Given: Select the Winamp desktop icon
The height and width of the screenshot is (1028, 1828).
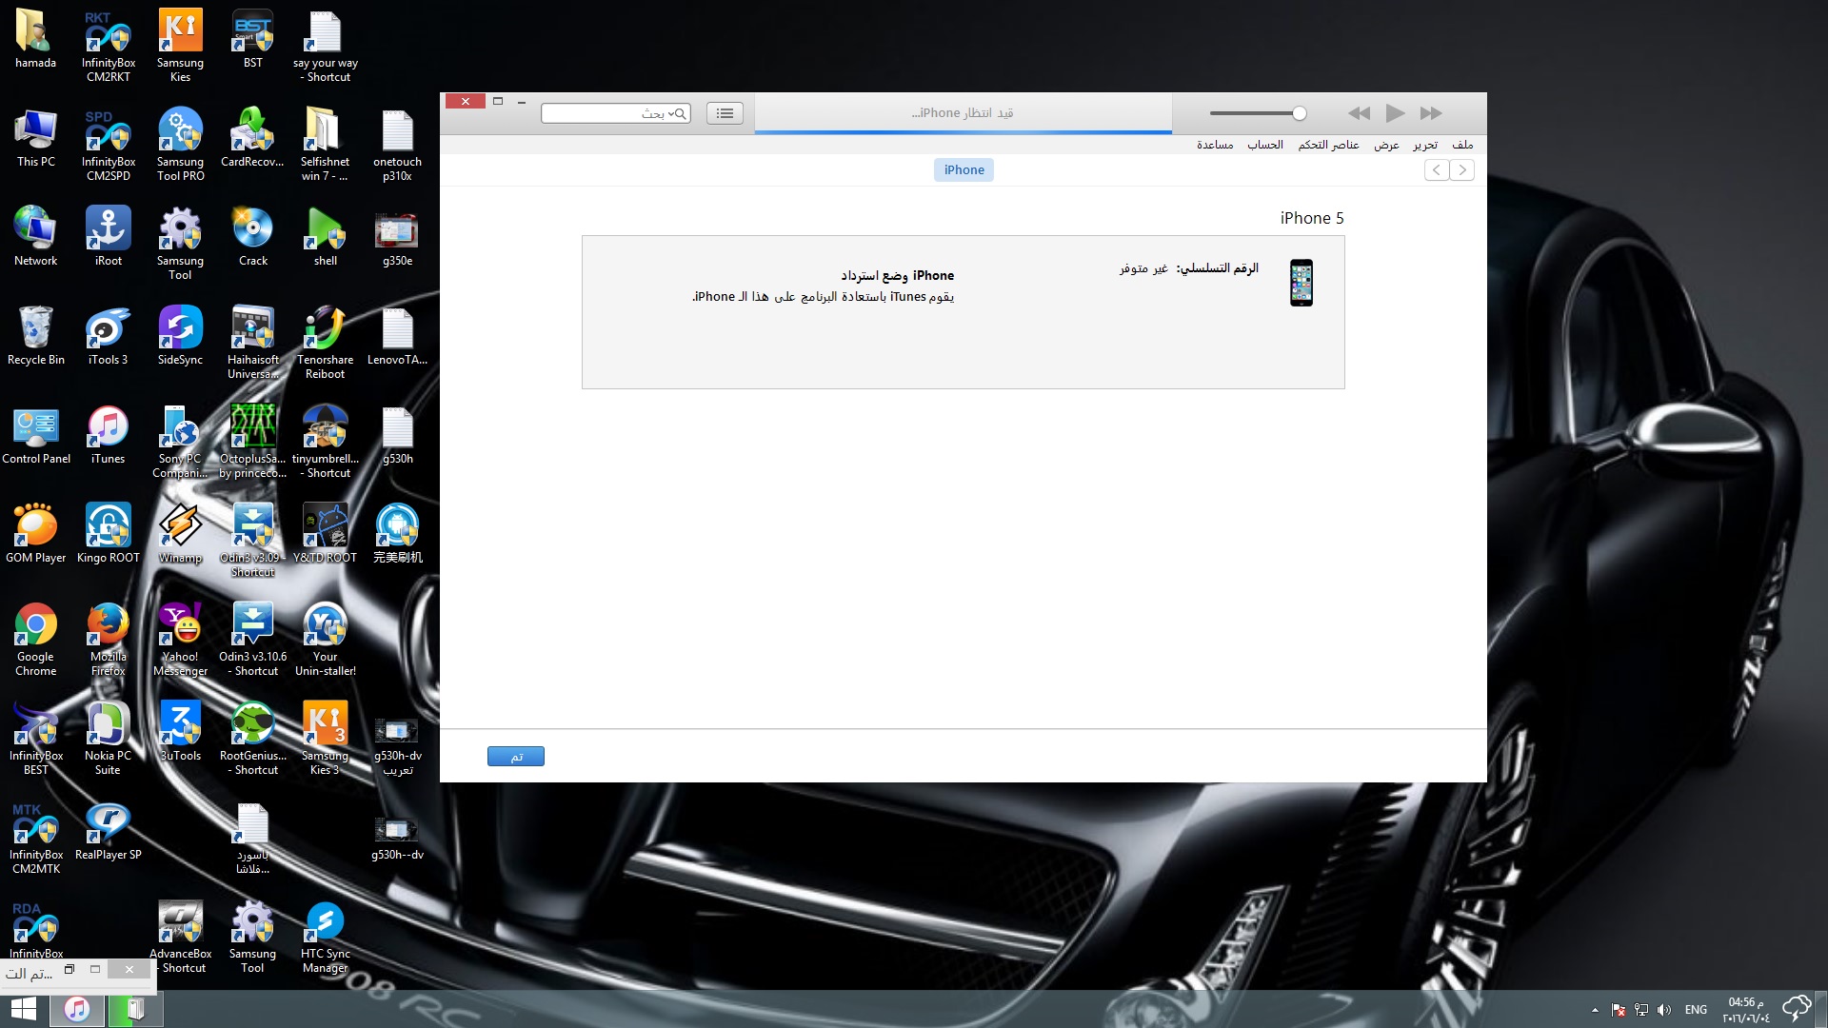Looking at the screenshot, I should click(x=180, y=534).
